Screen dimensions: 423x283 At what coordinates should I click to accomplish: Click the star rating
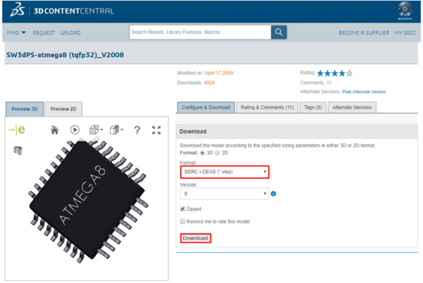coord(334,73)
